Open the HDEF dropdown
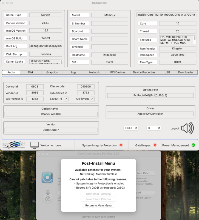199x220 pixels. pos(131,128)
